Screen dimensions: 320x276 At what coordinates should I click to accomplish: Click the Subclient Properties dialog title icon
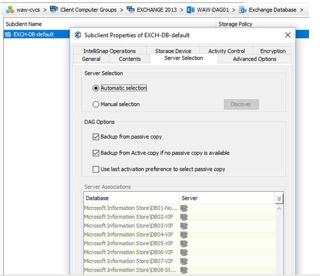tap(78, 35)
